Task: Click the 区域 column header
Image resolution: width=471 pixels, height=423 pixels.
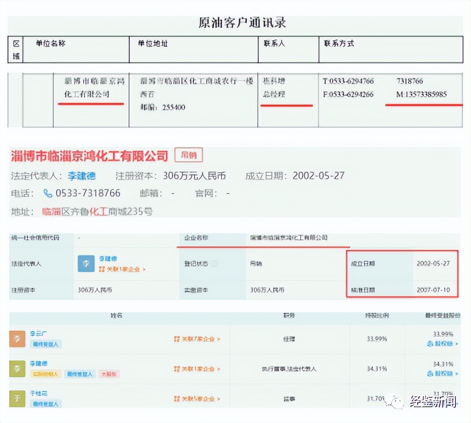Action: pyautogui.click(x=16, y=50)
